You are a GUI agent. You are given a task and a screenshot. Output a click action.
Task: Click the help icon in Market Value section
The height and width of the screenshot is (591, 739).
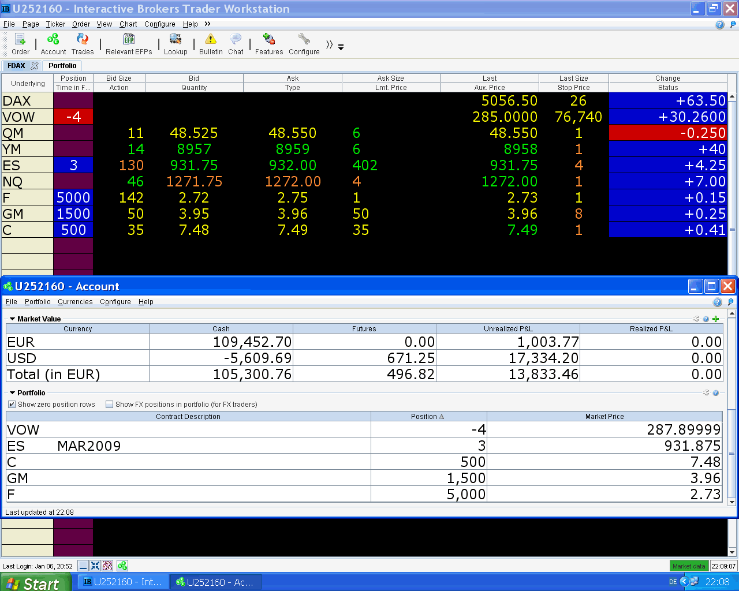click(706, 319)
